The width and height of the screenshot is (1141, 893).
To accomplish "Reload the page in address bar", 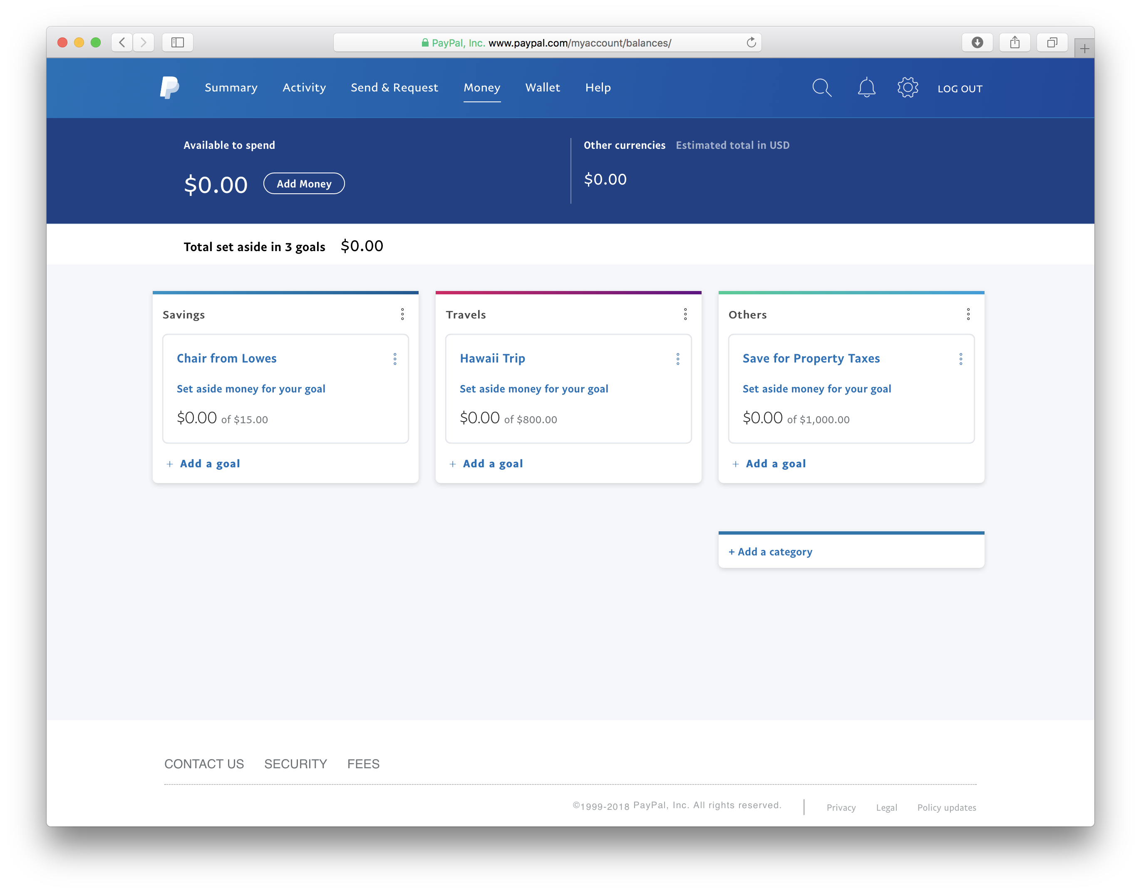I will [751, 42].
